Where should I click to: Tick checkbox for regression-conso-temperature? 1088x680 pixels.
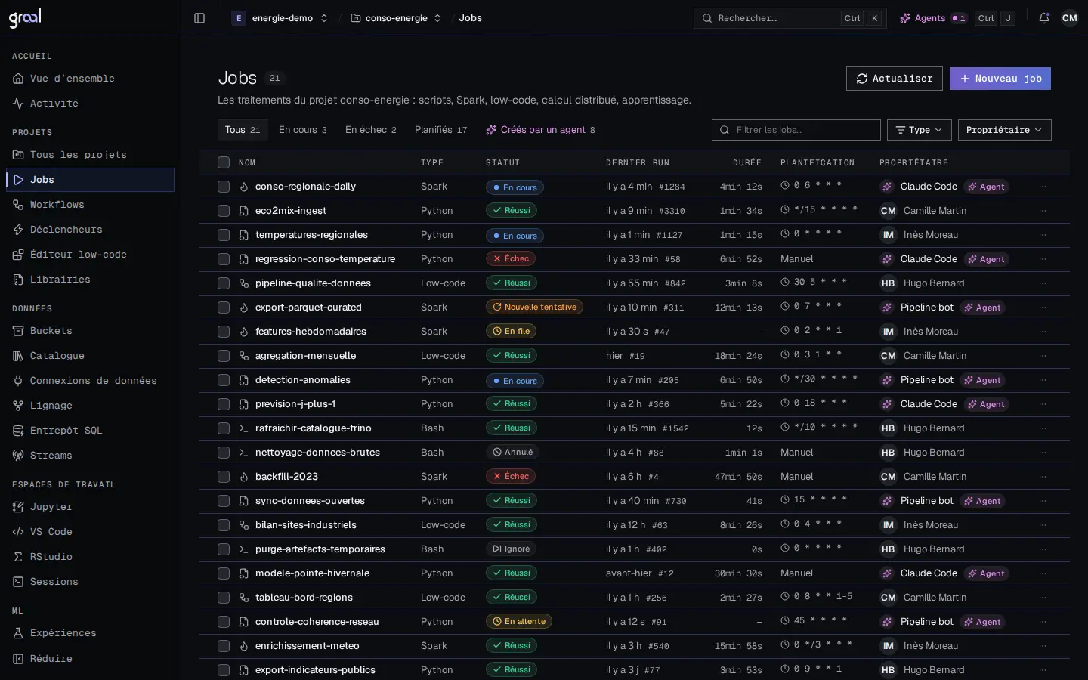pos(224,259)
